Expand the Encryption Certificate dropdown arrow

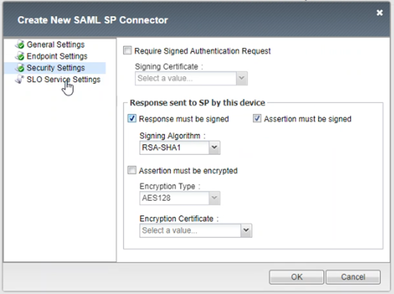246,230
